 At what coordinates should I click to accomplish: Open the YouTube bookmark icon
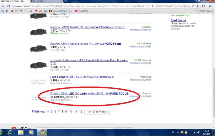coord(40,11)
